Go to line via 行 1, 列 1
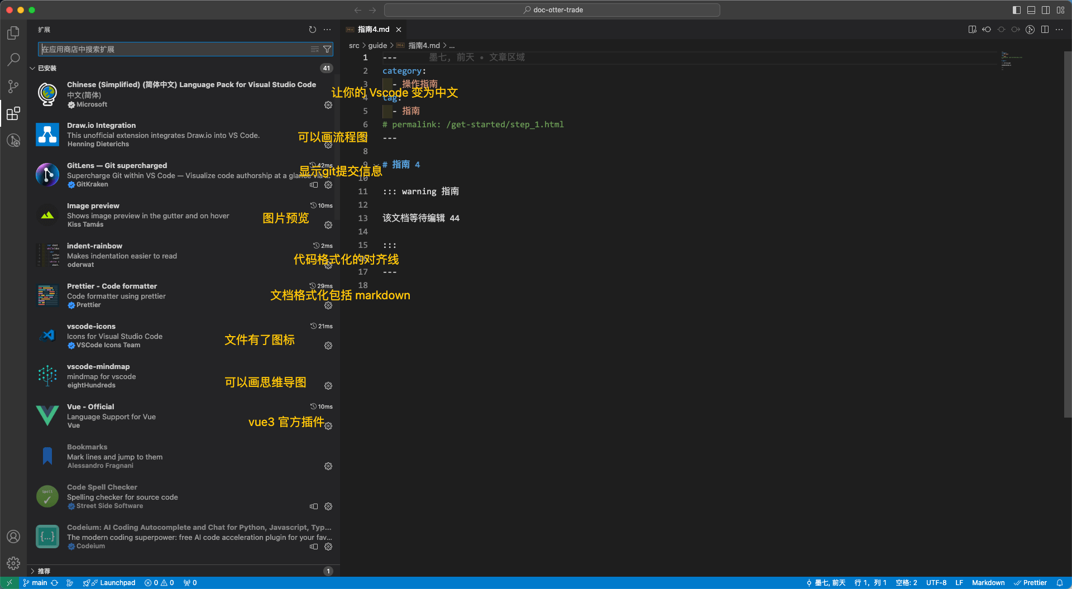 pyautogui.click(x=870, y=583)
